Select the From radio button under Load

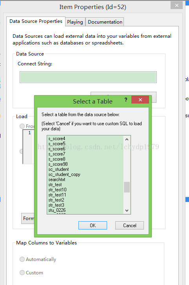tap(22, 126)
